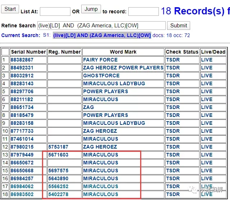The height and width of the screenshot is (200, 230).
Task: Click LIVE link in row 10
Action: [x=207, y=131]
